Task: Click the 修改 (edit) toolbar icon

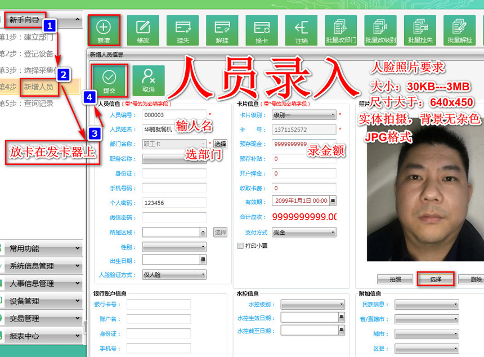Action: pyautogui.click(x=143, y=30)
